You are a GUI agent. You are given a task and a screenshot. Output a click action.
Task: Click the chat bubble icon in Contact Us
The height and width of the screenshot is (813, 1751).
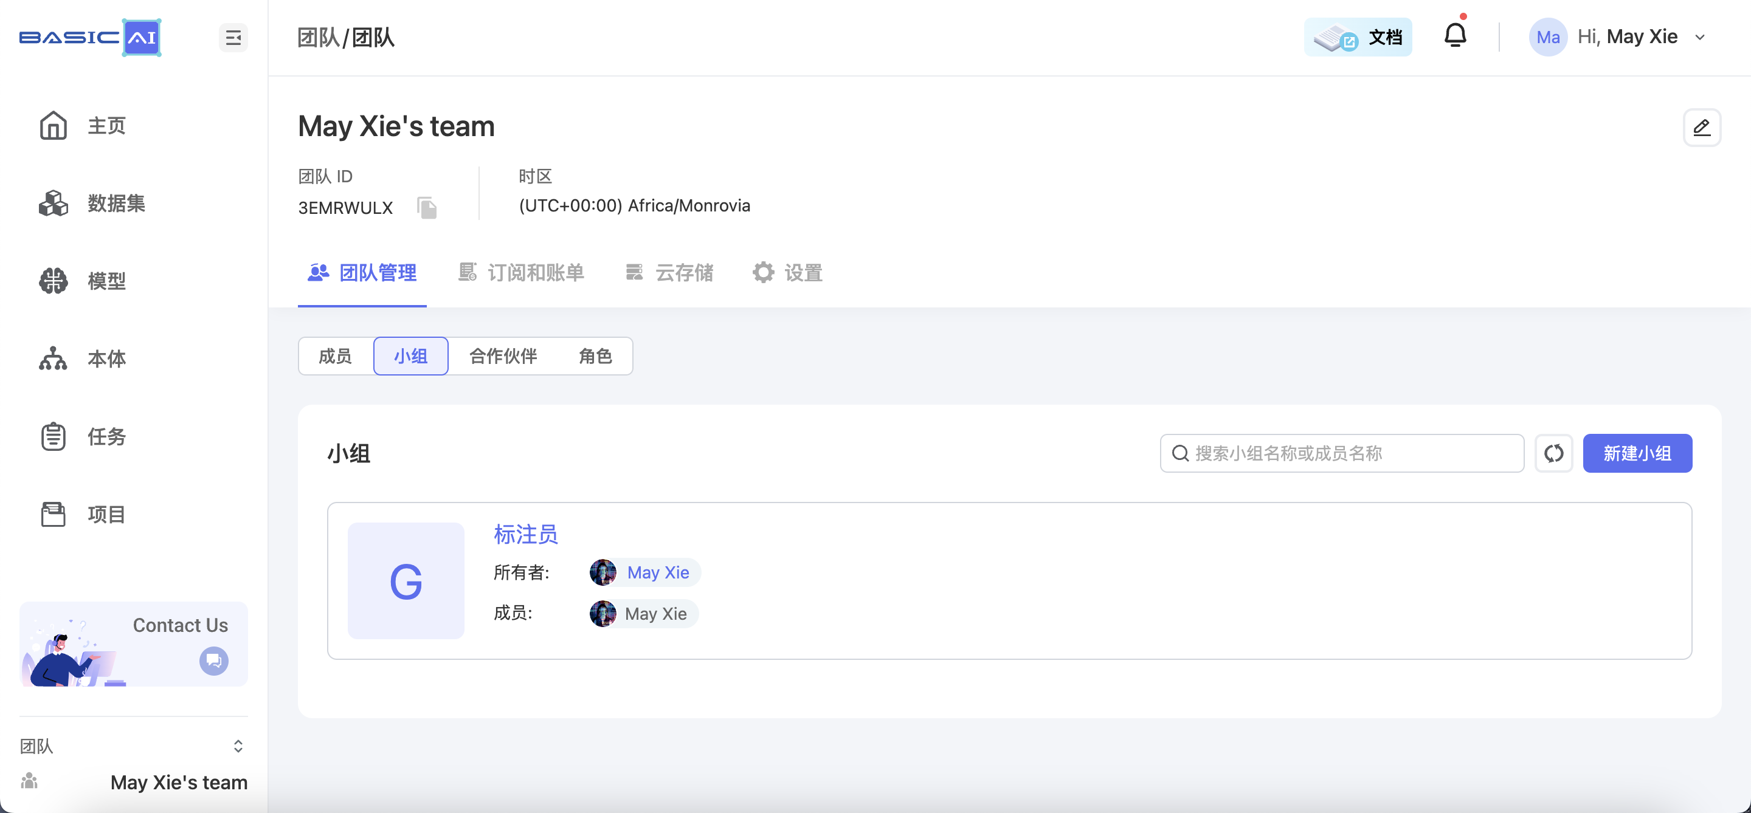pos(213,660)
